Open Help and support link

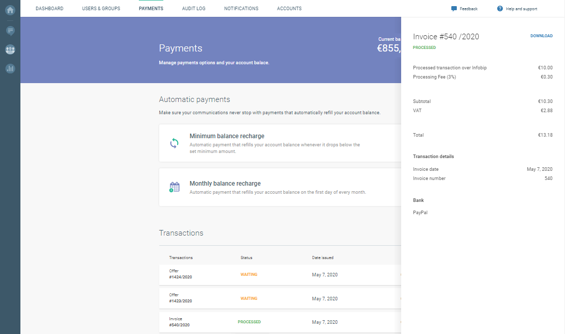point(521,9)
